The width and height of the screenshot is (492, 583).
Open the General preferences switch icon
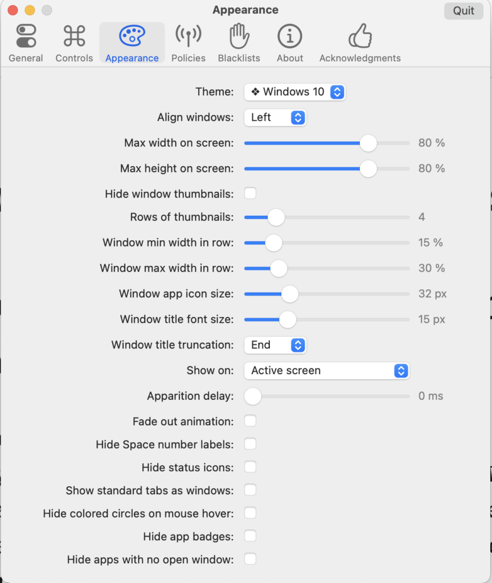(26, 36)
